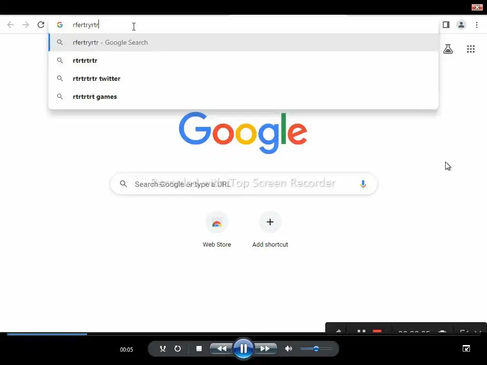The width and height of the screenshot is (487, 365).
Task: Open the Web Store shortcut
Action: (217, 222)
